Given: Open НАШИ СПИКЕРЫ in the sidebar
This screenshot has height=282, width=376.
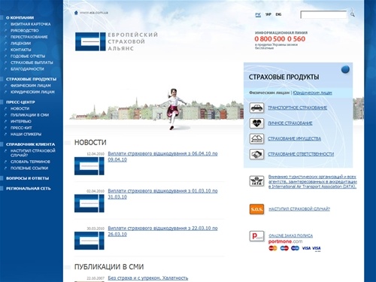Looking at the screenshot, I should pos(26,134).
